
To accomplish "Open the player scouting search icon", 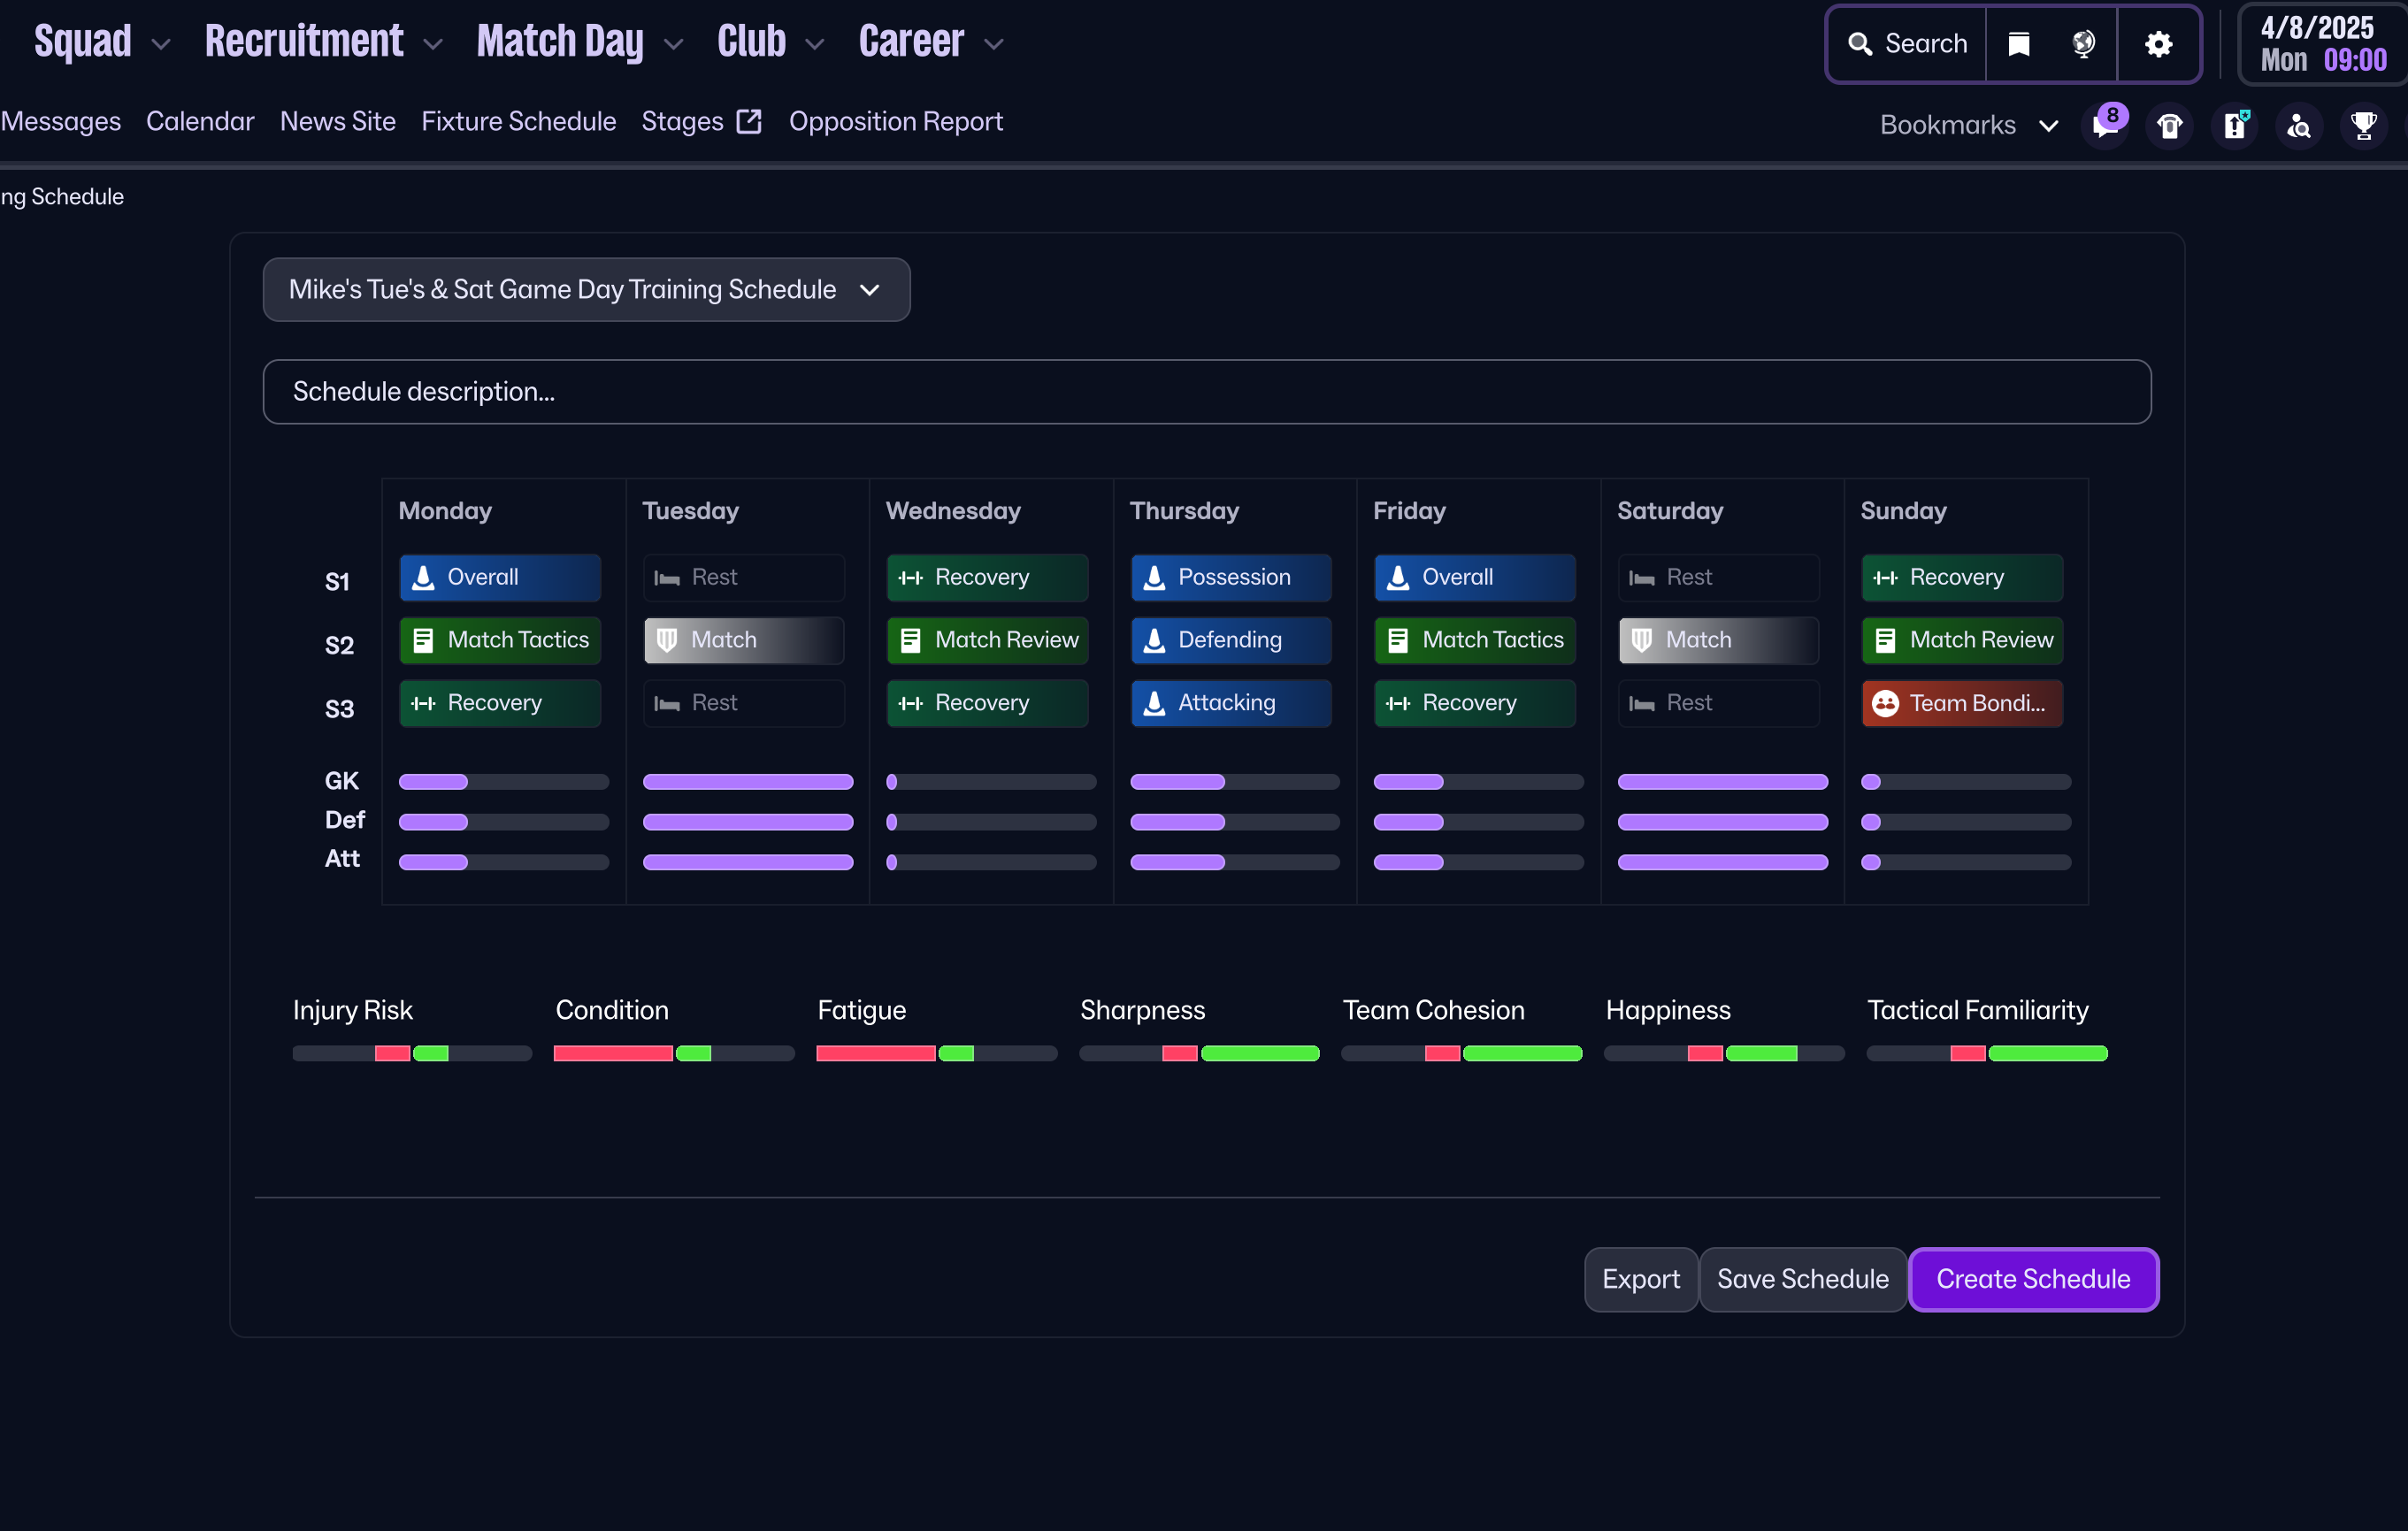I will coord(2299,126).
